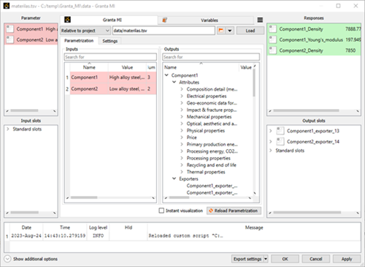Collapse the Exporters tree node
The height and width of the screenshot is (267, 365).
(174, 178)
